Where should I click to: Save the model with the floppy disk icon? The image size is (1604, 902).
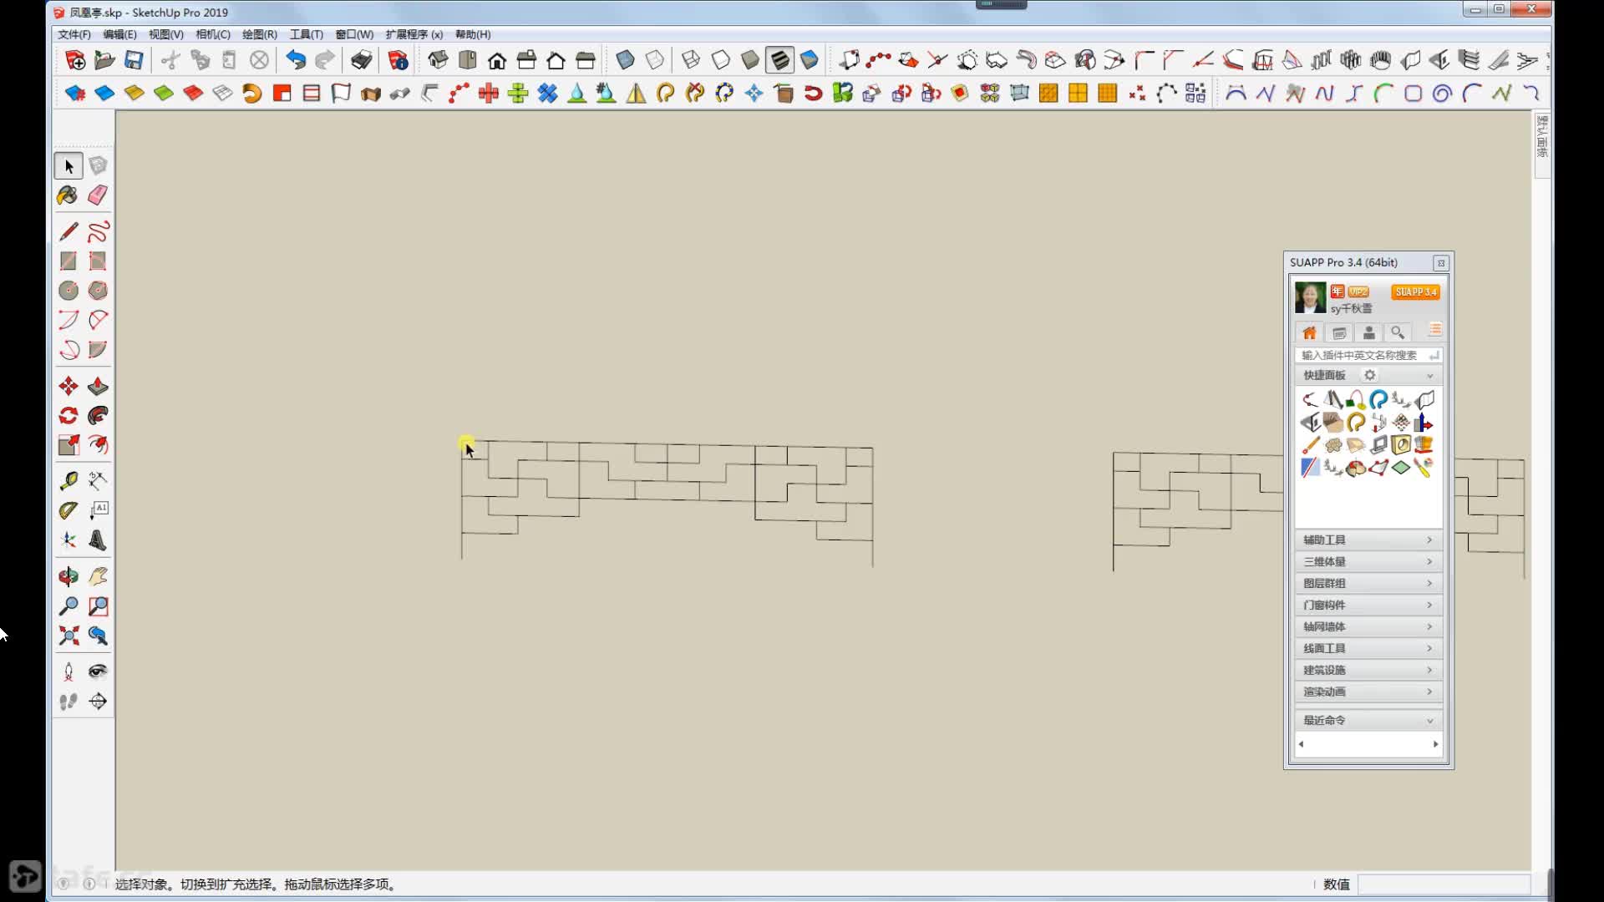[x=134, y=60]
